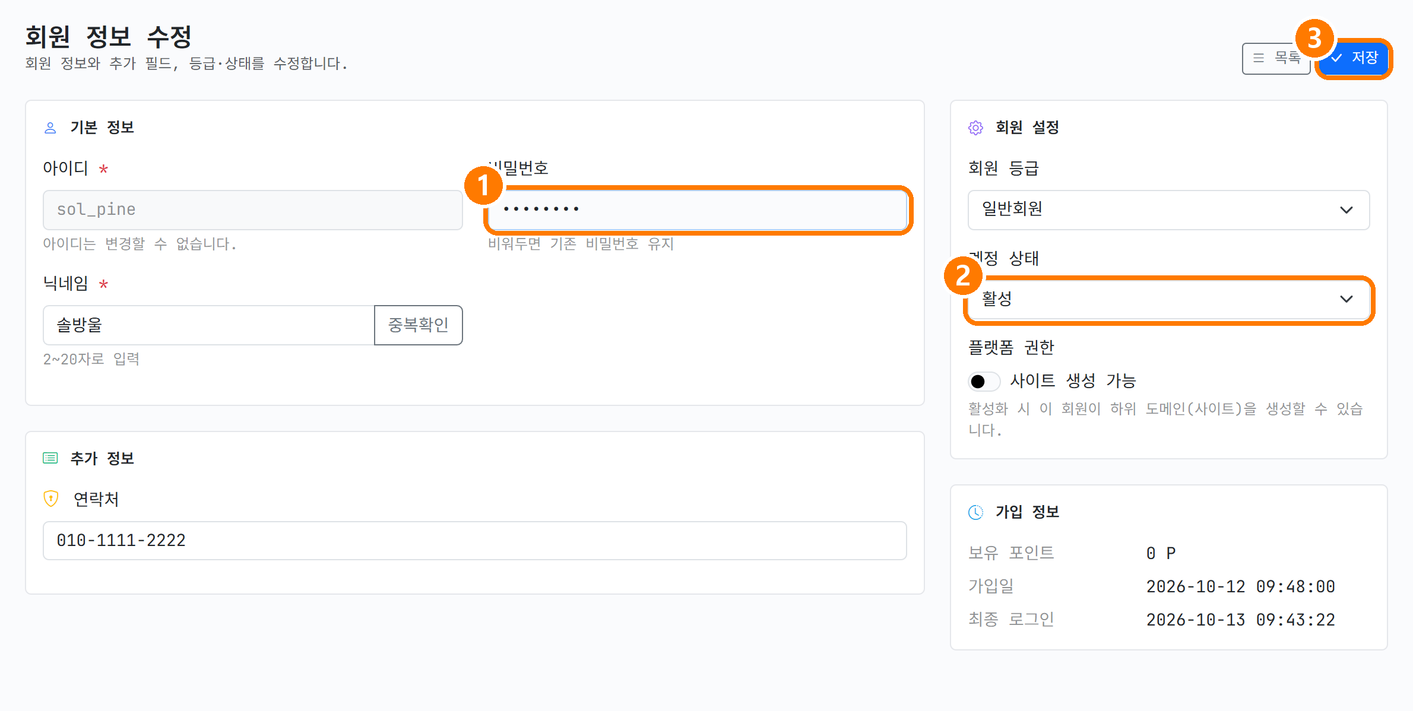Click the hint 비워두면 기존 비밀번호 유지
The image size is (1413, 711).
(x=581, y=243)
